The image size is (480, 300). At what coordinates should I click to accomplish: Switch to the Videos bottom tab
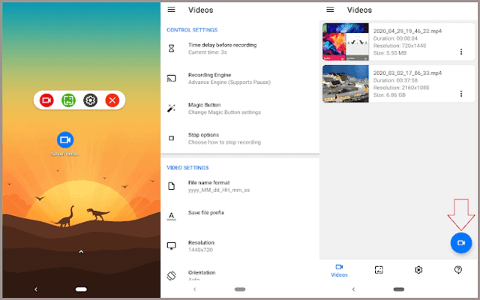click(339, 271)
